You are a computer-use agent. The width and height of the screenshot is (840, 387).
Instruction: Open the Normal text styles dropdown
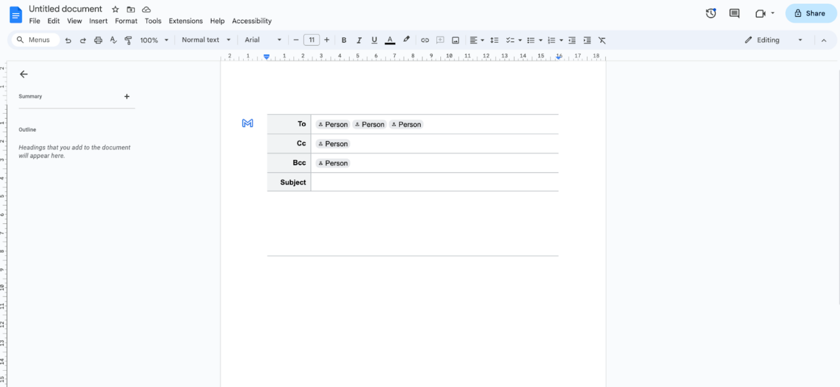pos(206,40)
